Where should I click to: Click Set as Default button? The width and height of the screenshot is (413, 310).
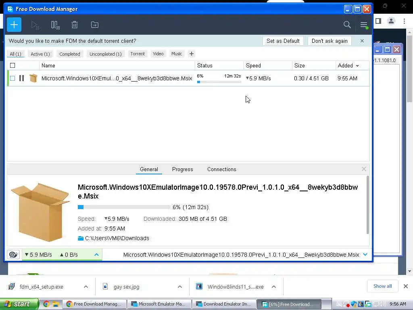(283, 41)
